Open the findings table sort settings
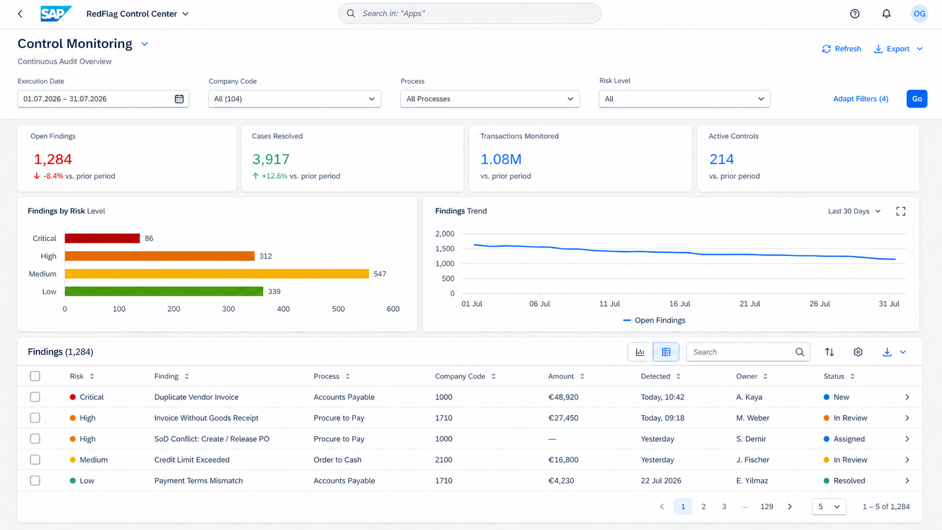The width and height of the screenshot is (942, 530). tap(829, 352)
